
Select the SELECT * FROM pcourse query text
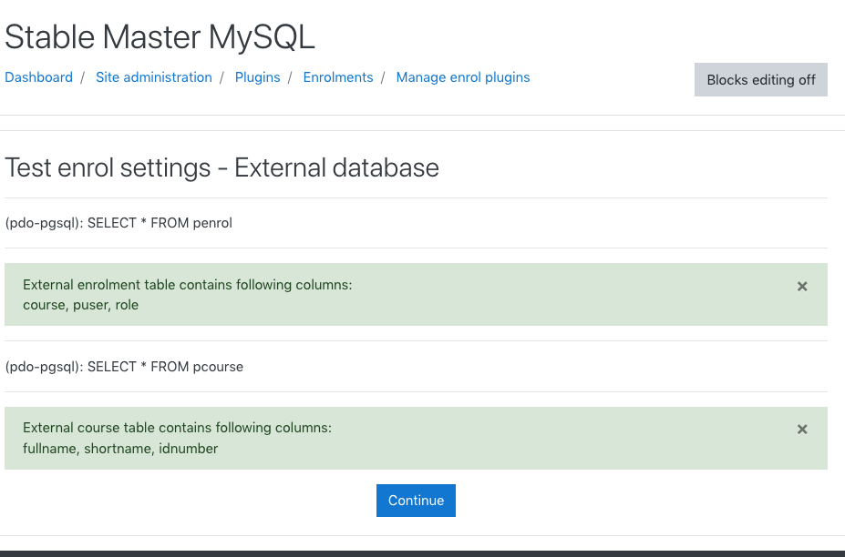(165, 367)
